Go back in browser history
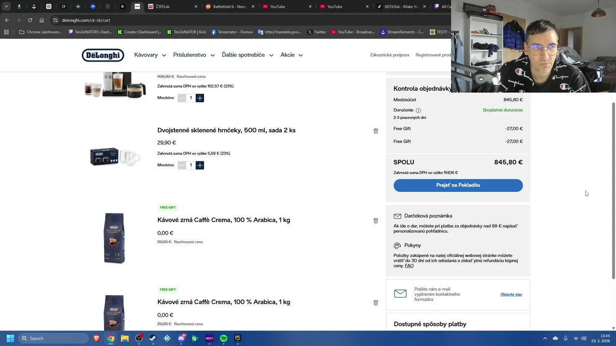 coord(7,20)
